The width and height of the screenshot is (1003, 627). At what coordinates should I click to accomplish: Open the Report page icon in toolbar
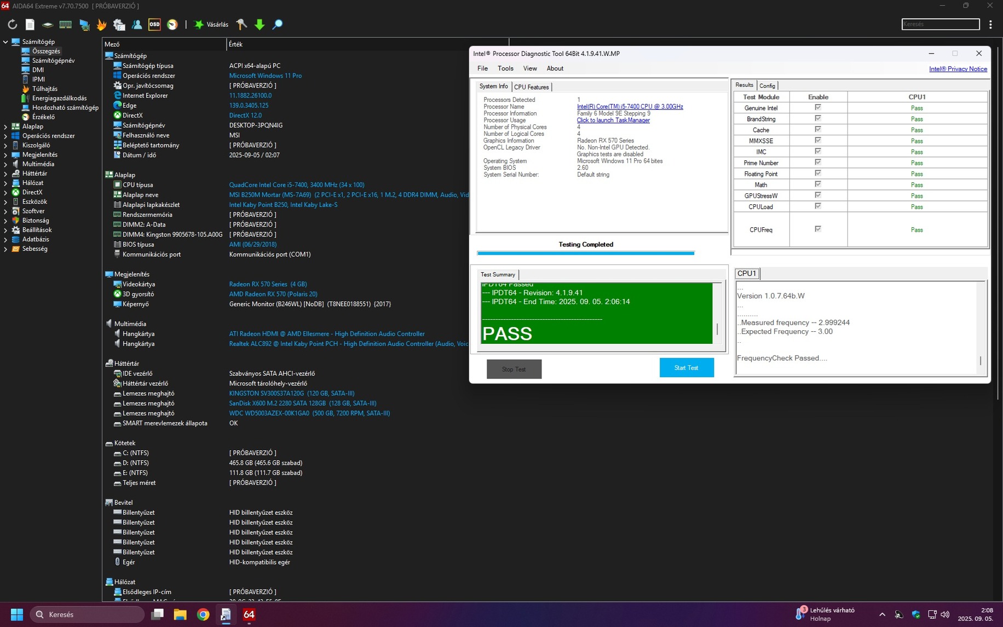pyautogui.click(x=30, y=25)
